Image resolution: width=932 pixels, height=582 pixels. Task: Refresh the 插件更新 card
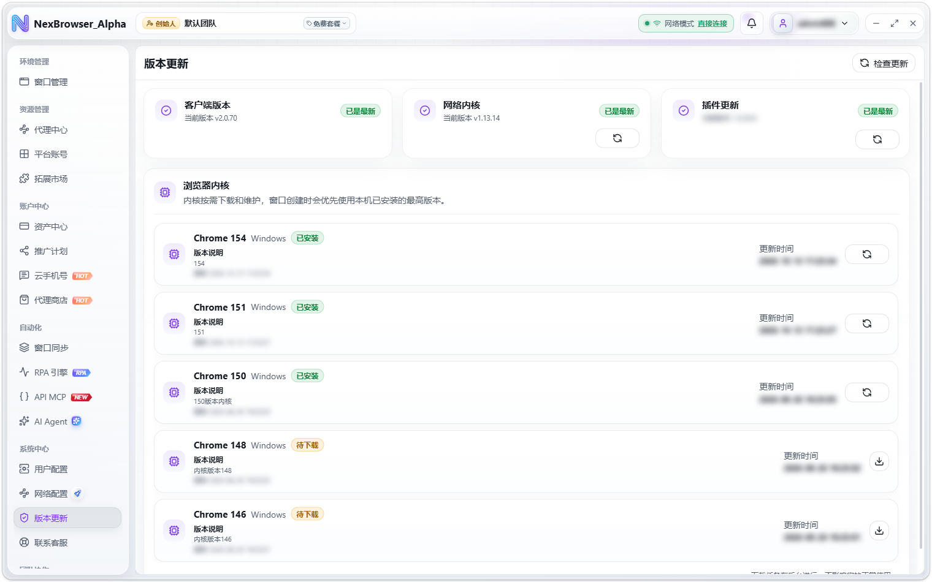877,140
